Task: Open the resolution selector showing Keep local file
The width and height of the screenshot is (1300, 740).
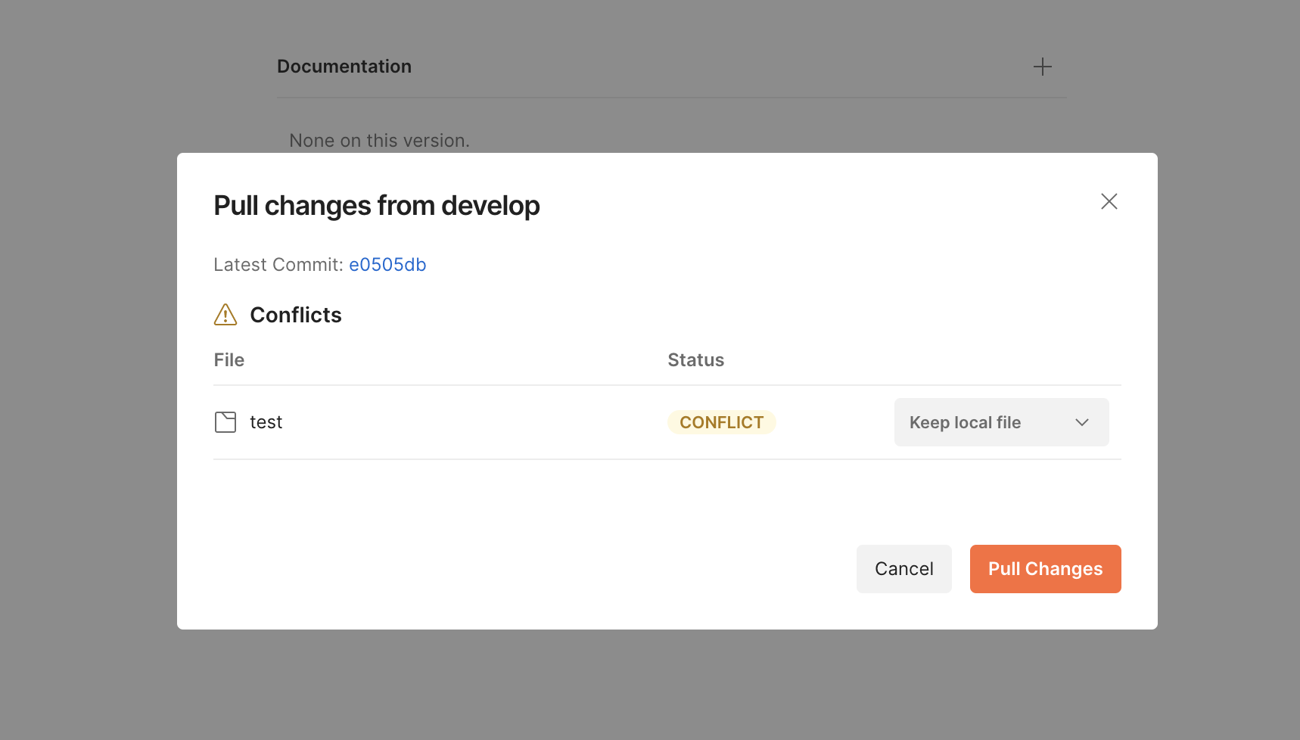Action: pyautogui.click(x=1000, y=422)
